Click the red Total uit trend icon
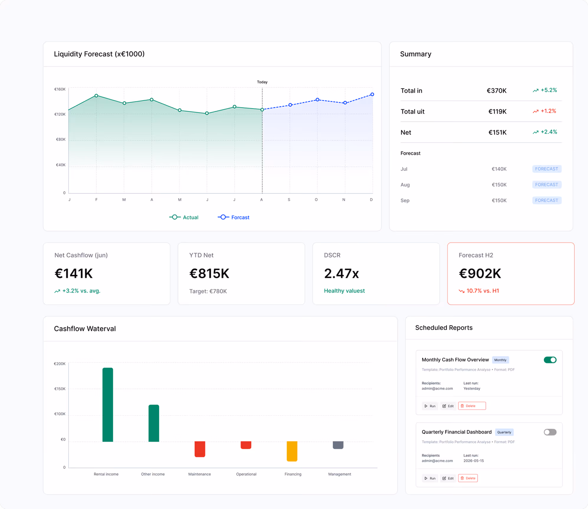 pos(536,111)
